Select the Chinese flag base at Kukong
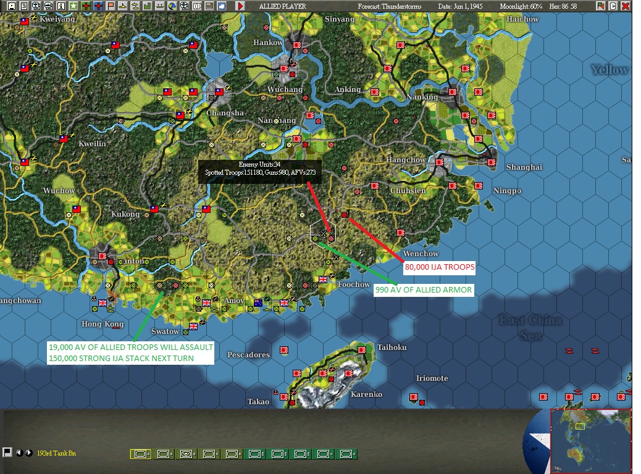641x474 pixels. tap(154, 209)
